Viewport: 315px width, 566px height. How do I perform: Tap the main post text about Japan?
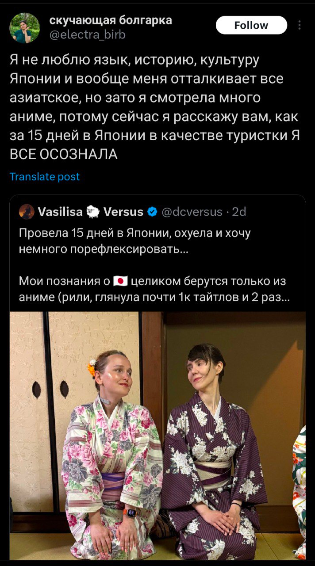pos(154,107)
